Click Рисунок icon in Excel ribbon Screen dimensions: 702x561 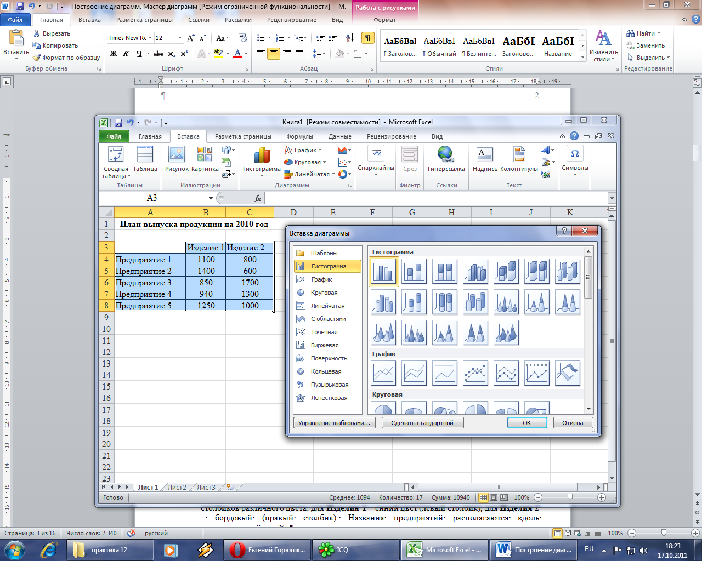click(177, 155)
